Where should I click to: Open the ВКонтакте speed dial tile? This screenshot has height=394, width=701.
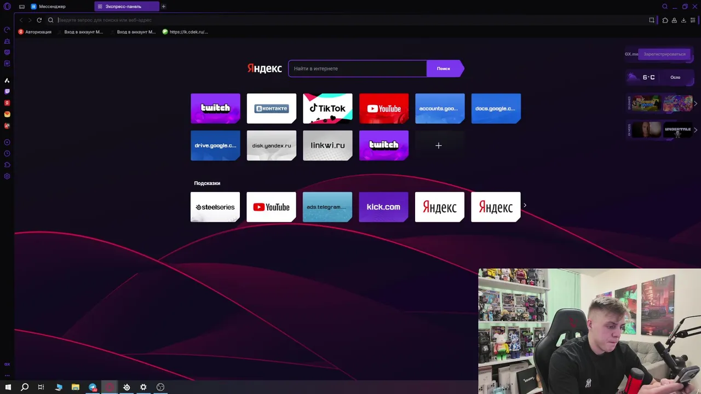coord(272,108)
